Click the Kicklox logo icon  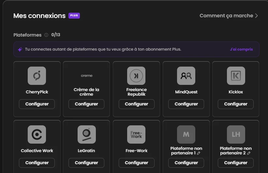tap(236, 76)
